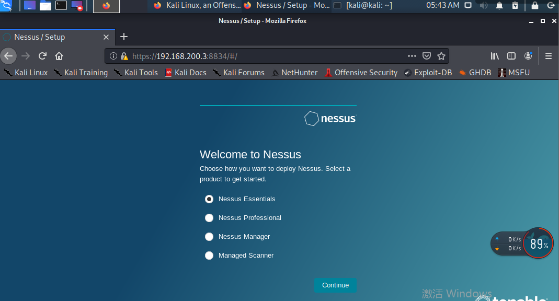This screenshot has height=301, width=559.
Task: Open the Kali Docs bookmark
Action: tap(186, 73)
